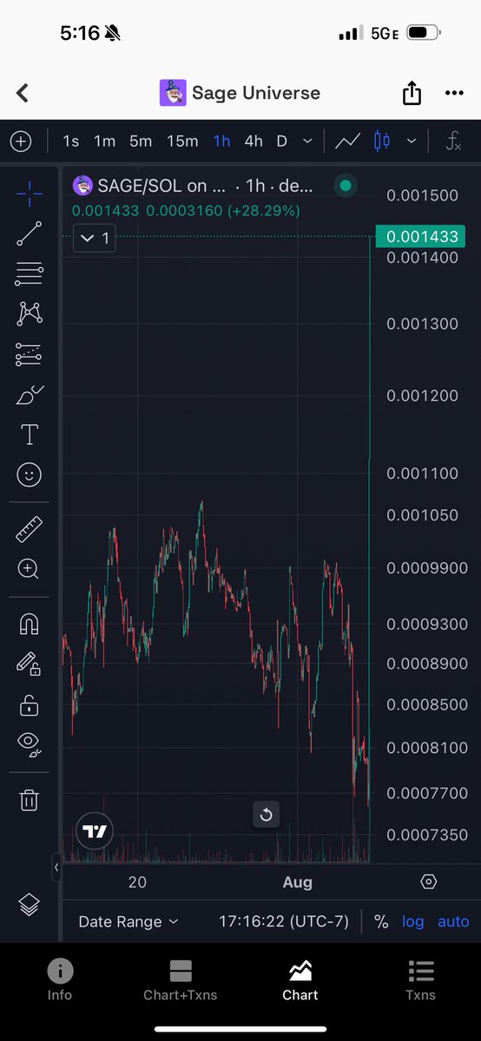This screenshot has width=481, height=1041.
Task: Open the object tree layers icon
Action: click(30, 904)
